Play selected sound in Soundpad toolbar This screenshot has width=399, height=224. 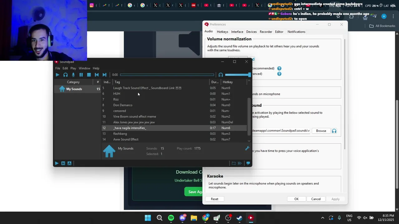(x=57, y=75)
